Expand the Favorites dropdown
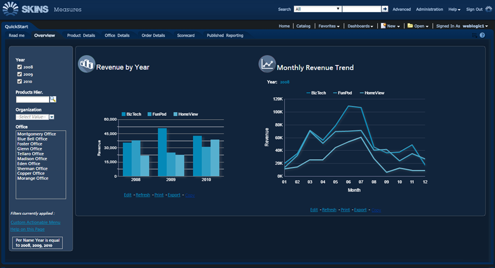Viewport: 495px width, 268px height. click(329, 26)
